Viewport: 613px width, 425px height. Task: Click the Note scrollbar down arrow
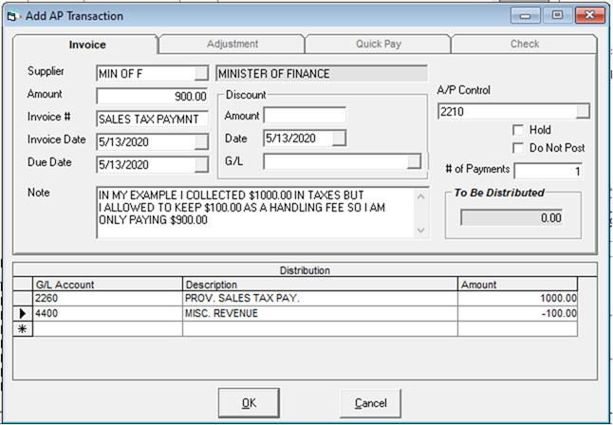(x=420, y=231)
